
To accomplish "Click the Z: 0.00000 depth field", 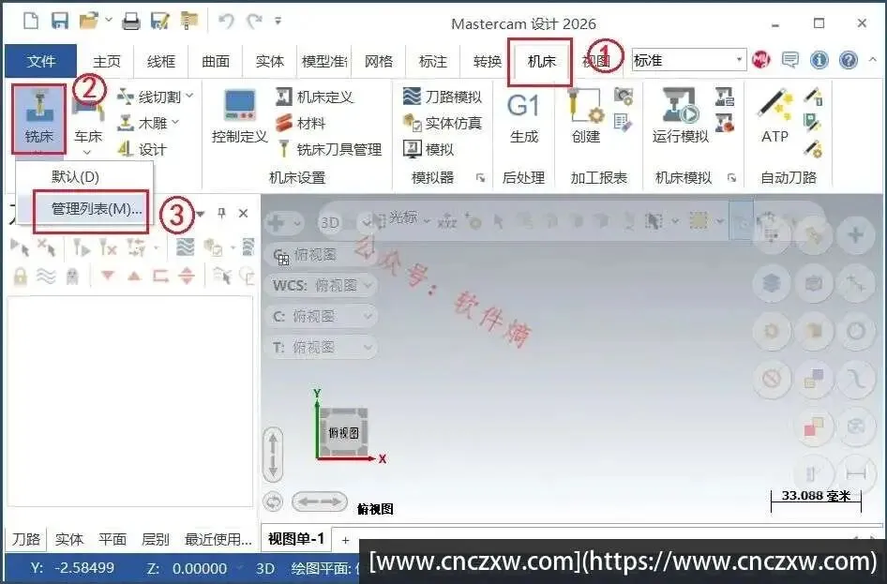I will (x=187, y=568).
